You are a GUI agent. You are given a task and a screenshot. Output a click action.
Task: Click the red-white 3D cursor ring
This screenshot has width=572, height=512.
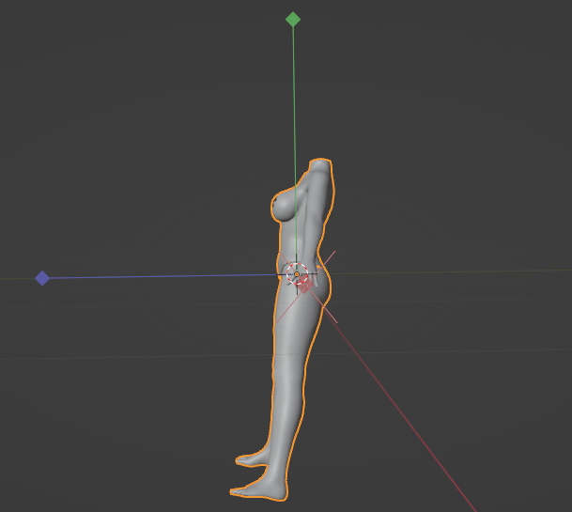click(x=297, y=273)
